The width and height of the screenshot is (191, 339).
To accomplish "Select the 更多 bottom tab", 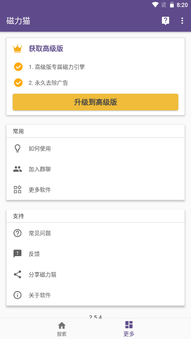I will coord(129,329).
